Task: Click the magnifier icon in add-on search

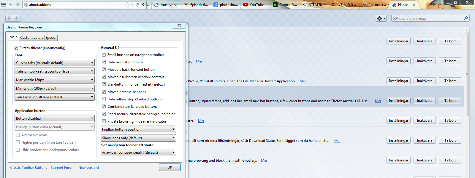Action: tap(466, 18)
